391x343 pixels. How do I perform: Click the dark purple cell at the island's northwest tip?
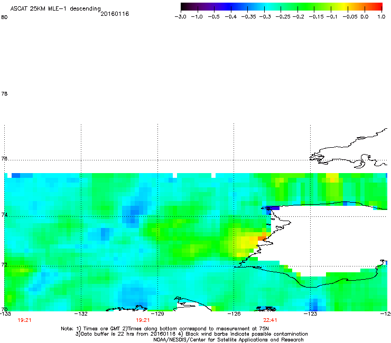[x=273, y=208]
